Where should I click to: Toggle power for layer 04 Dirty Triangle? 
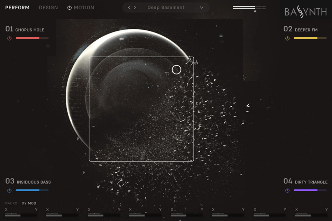[x=287, y=190]
